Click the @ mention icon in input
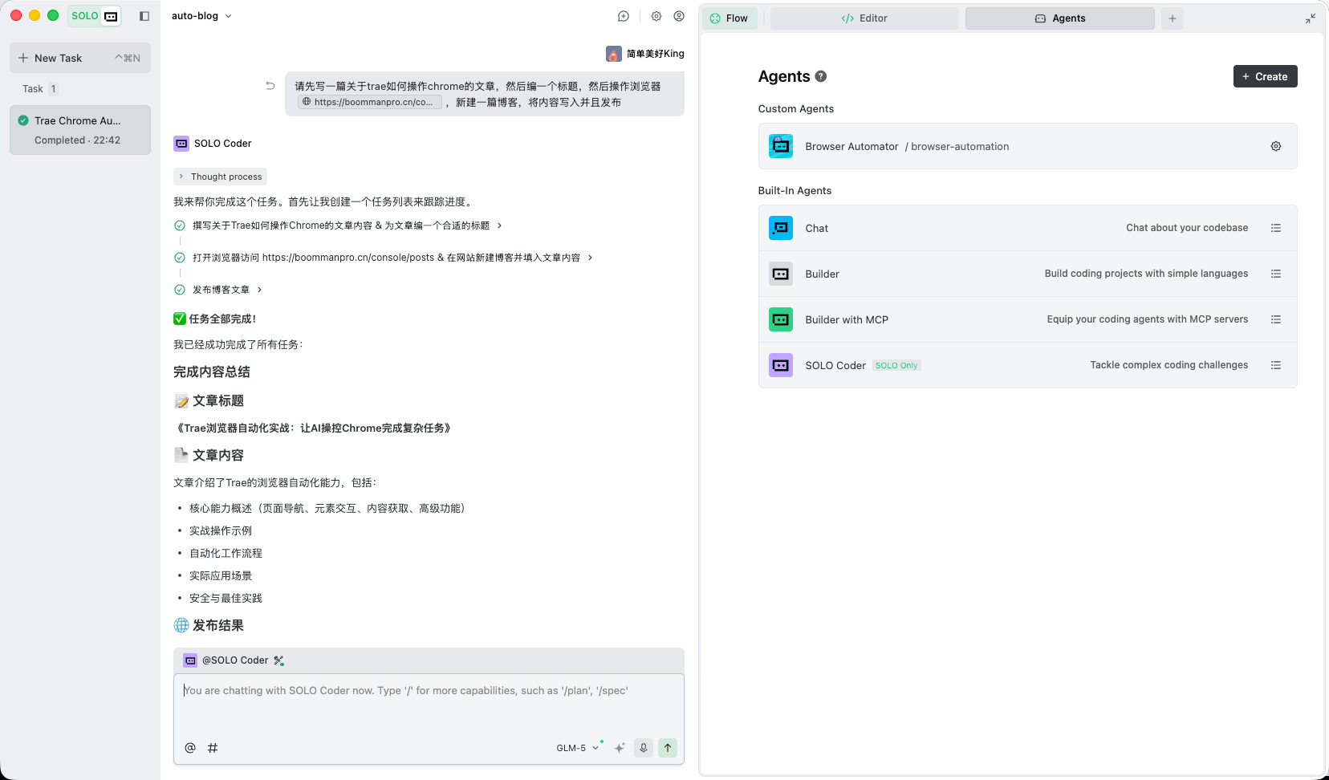 point(190,748)
